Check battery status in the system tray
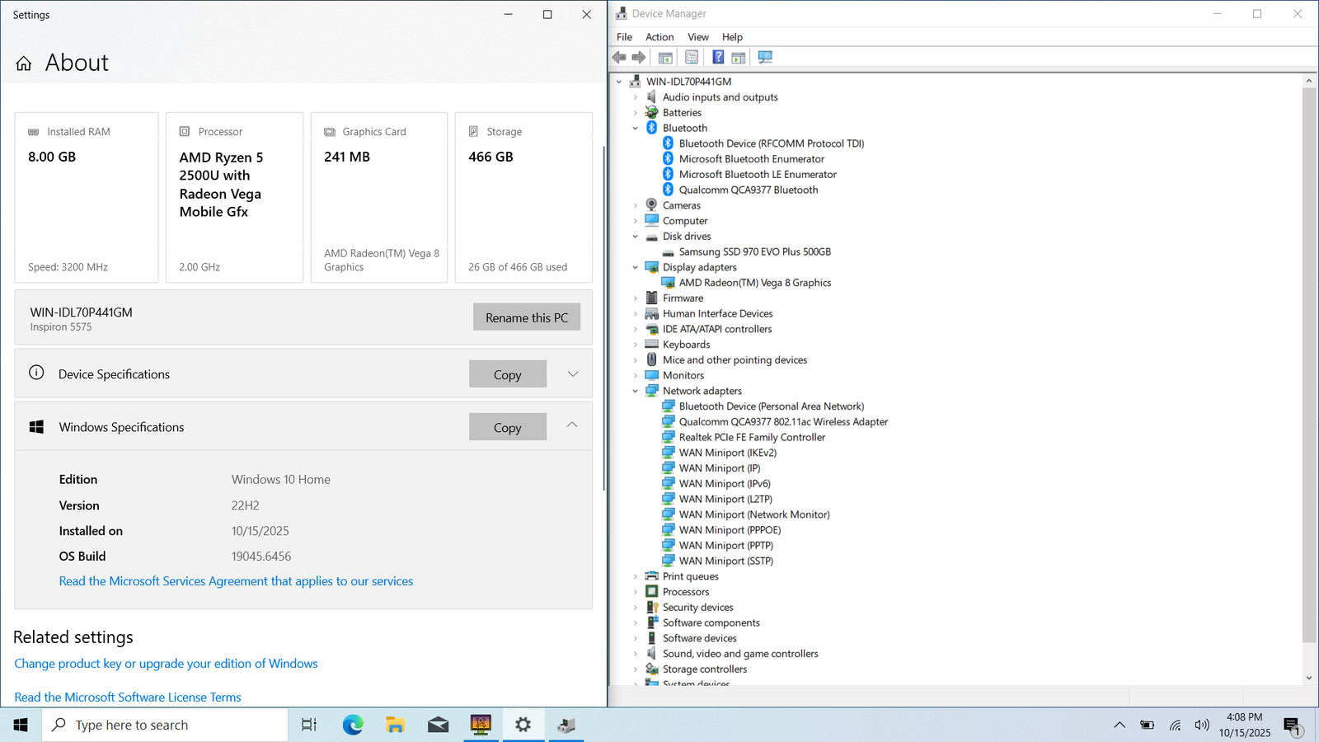 tap(1147, 725)
